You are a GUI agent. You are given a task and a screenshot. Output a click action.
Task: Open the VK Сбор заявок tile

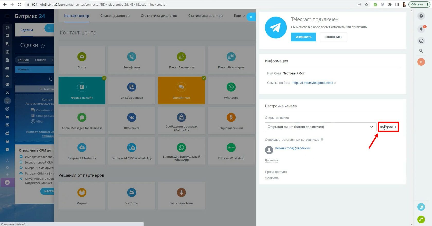click(x=132, y=90)
